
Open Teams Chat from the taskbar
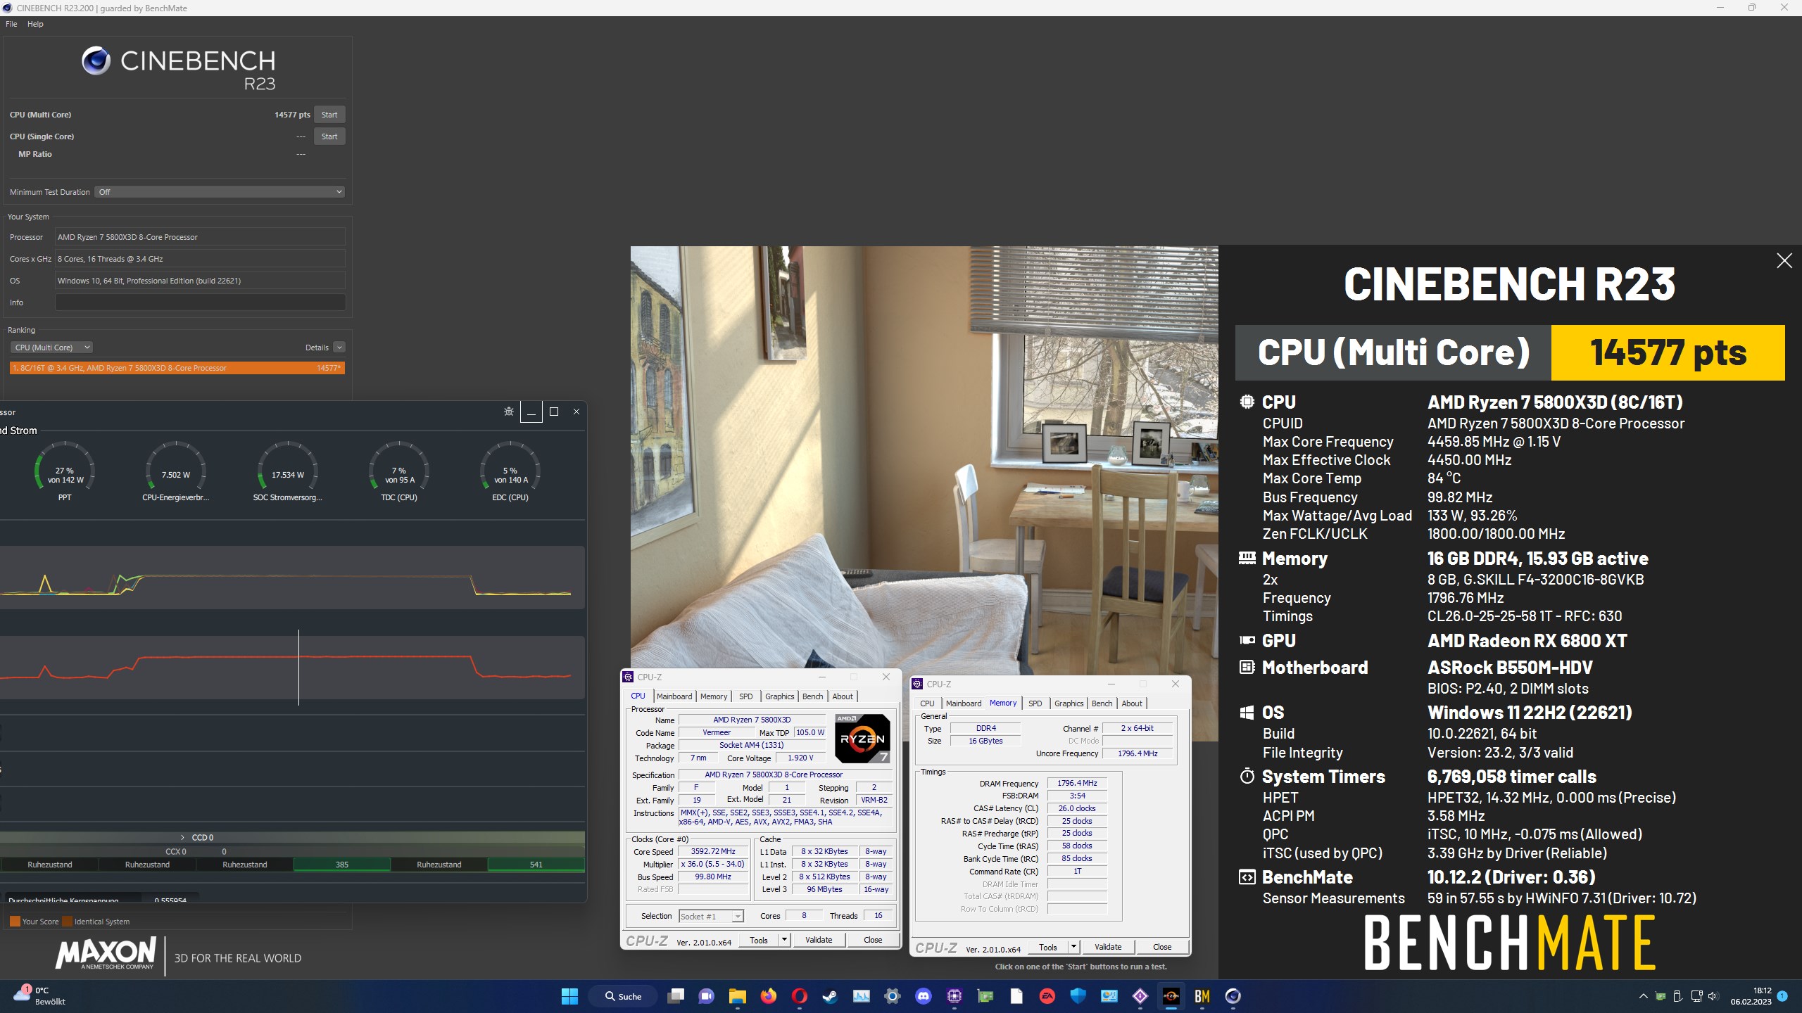pyautogui.click(x=706, y=996)
